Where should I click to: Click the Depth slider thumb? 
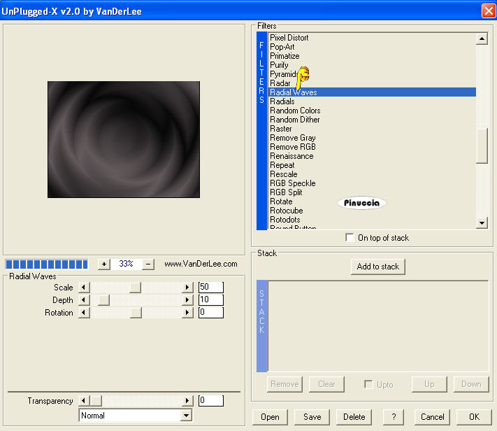point(103,300)
